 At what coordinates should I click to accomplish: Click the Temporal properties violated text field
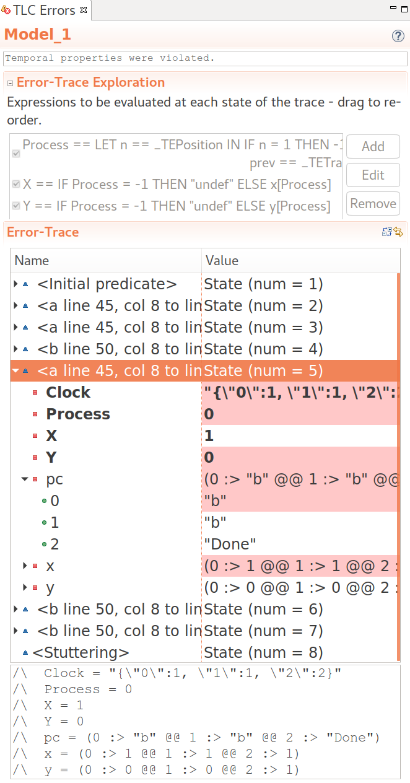click(x=204, y=58)
